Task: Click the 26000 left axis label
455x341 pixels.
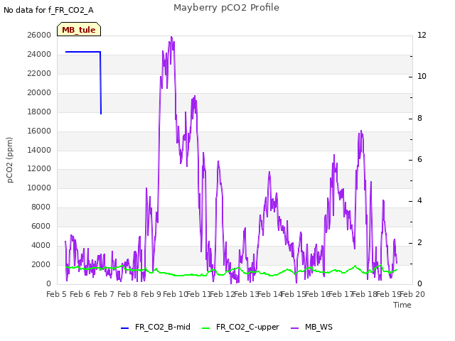Action: click(x=39, y=35)
